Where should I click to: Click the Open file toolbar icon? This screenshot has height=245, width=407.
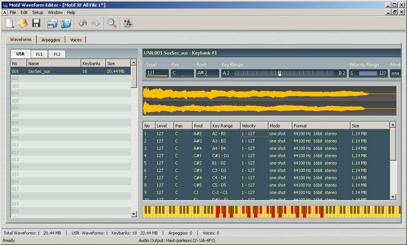coord(23,23)
